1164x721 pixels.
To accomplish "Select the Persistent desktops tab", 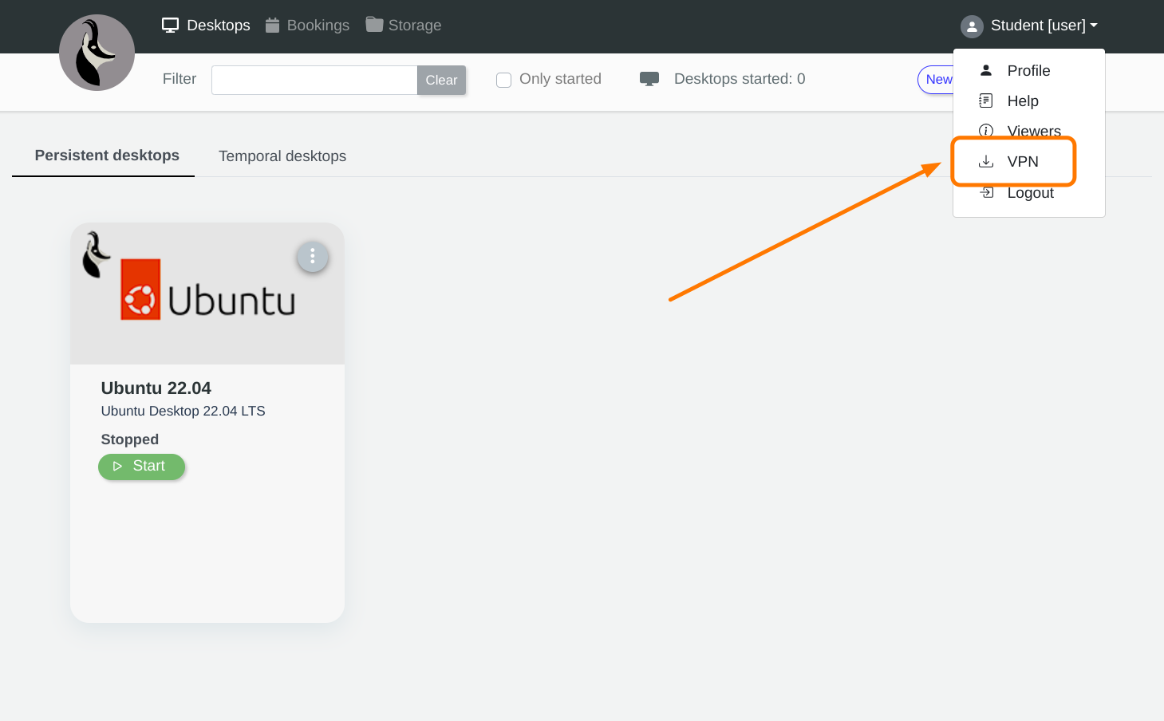I will click(107, 156).
